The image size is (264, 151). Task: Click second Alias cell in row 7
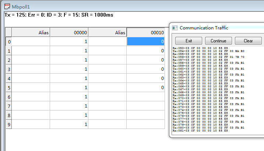point(107,106)
